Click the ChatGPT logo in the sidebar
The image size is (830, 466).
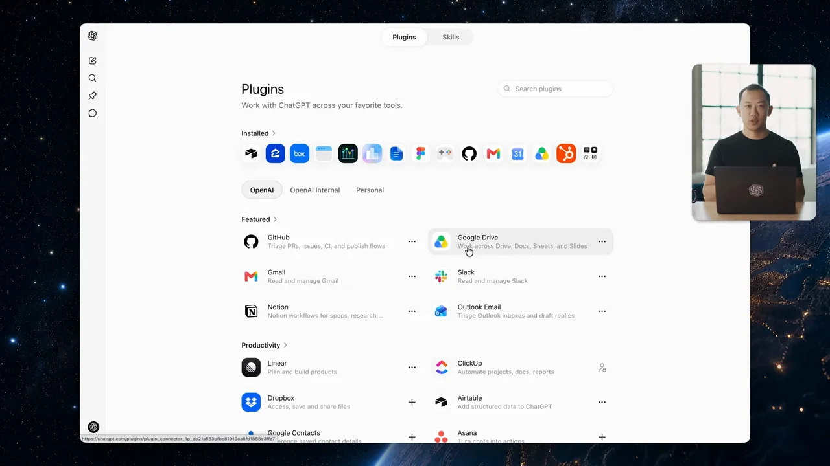pyautogui.click(x=93, y=36)
